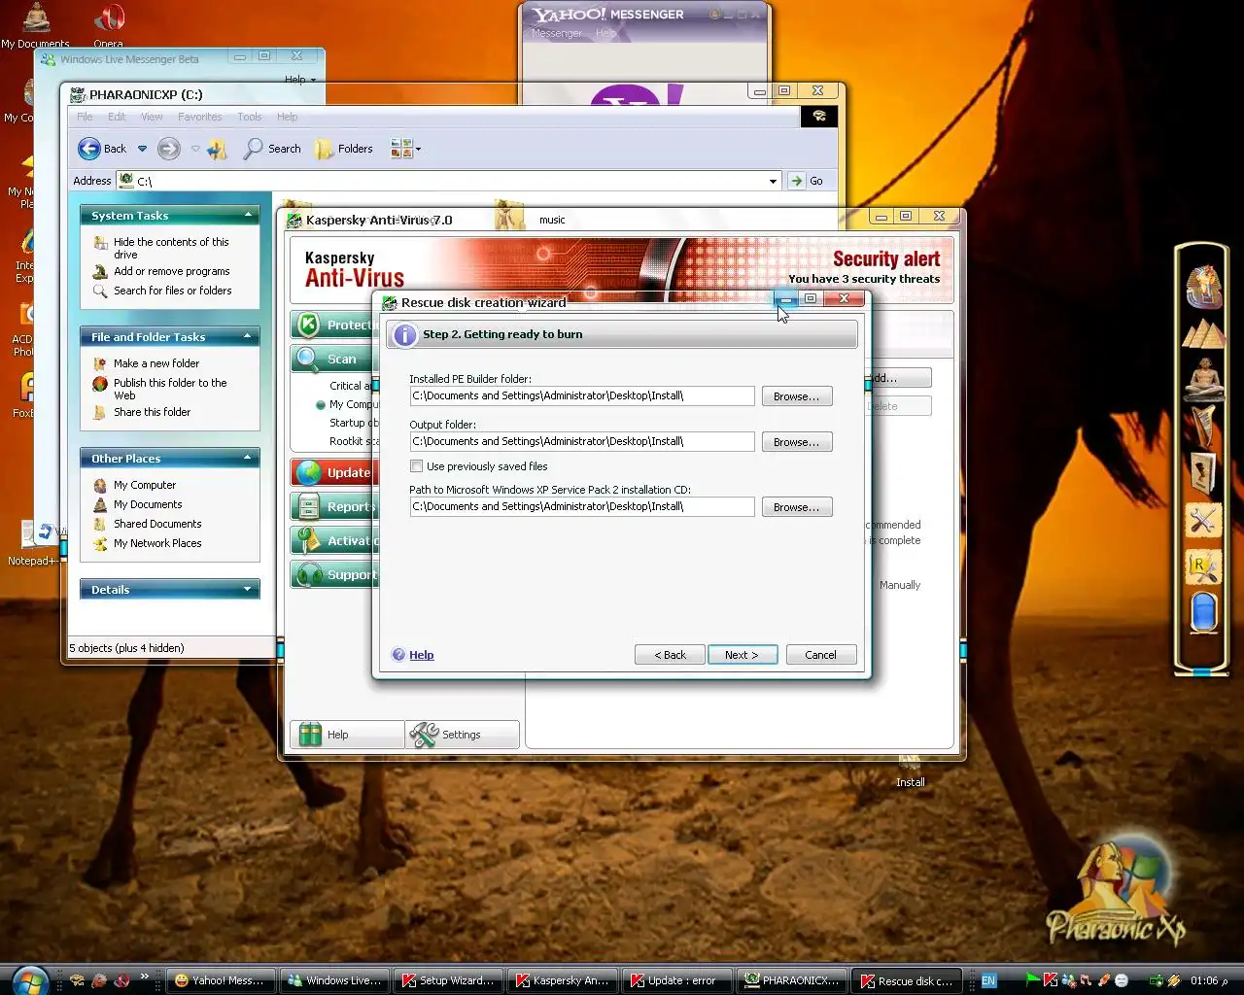Screen dimensions: 1244x995
Task: Open Shared Documents in Other Places
Action: [x=157, y=524]
